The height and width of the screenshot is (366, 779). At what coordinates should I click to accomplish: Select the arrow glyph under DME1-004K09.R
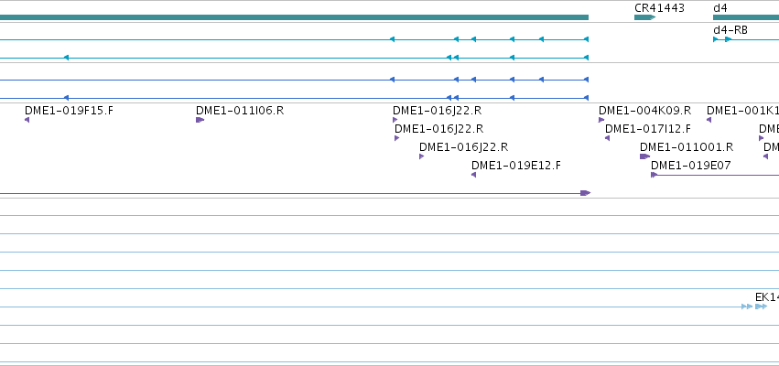coord(601,120)
